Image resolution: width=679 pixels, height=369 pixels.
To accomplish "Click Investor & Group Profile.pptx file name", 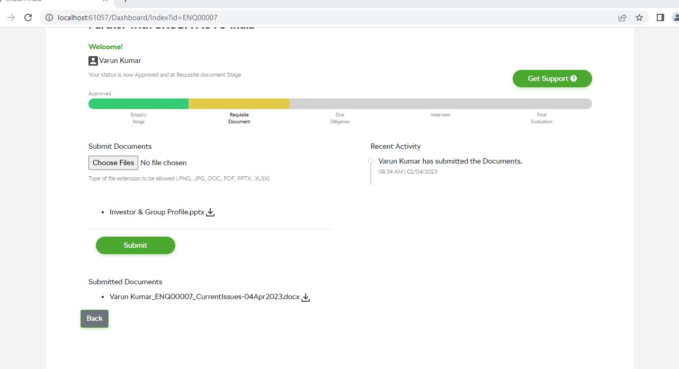I will (x=157, y=212).
